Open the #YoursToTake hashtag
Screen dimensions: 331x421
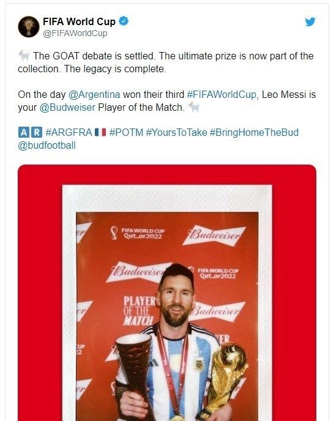pos(176,132)
